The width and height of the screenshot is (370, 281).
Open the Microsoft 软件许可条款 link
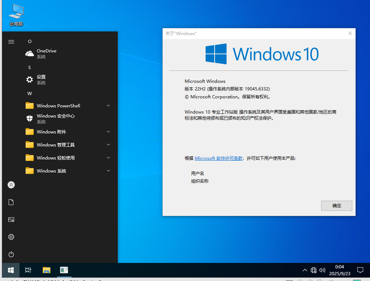pos(219,158)
